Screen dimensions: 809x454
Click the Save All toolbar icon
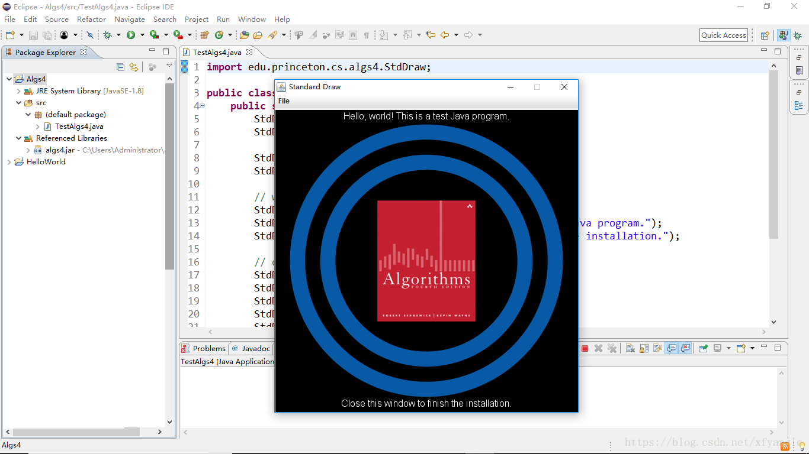tap(47, 35)
